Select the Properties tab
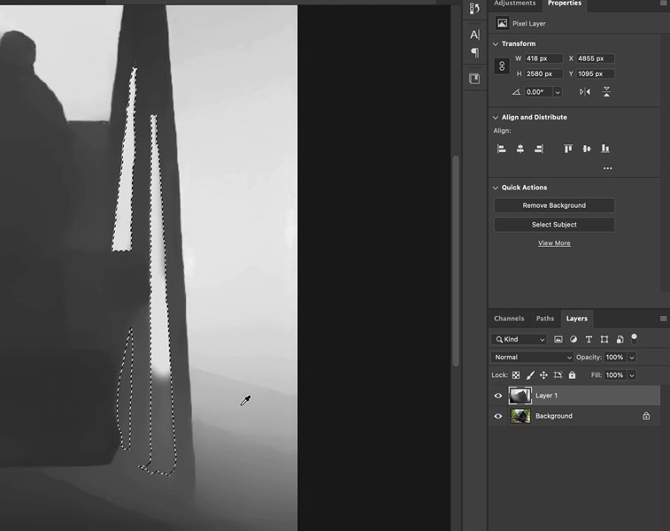670x531 pixels. (x=564, y=4)
